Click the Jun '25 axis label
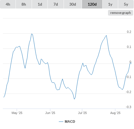Screen dimensions: 134x129 50,113
